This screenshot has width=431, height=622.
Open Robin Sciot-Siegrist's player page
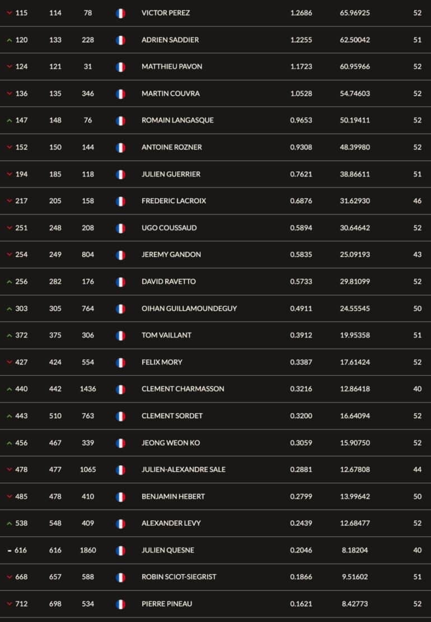179,577
